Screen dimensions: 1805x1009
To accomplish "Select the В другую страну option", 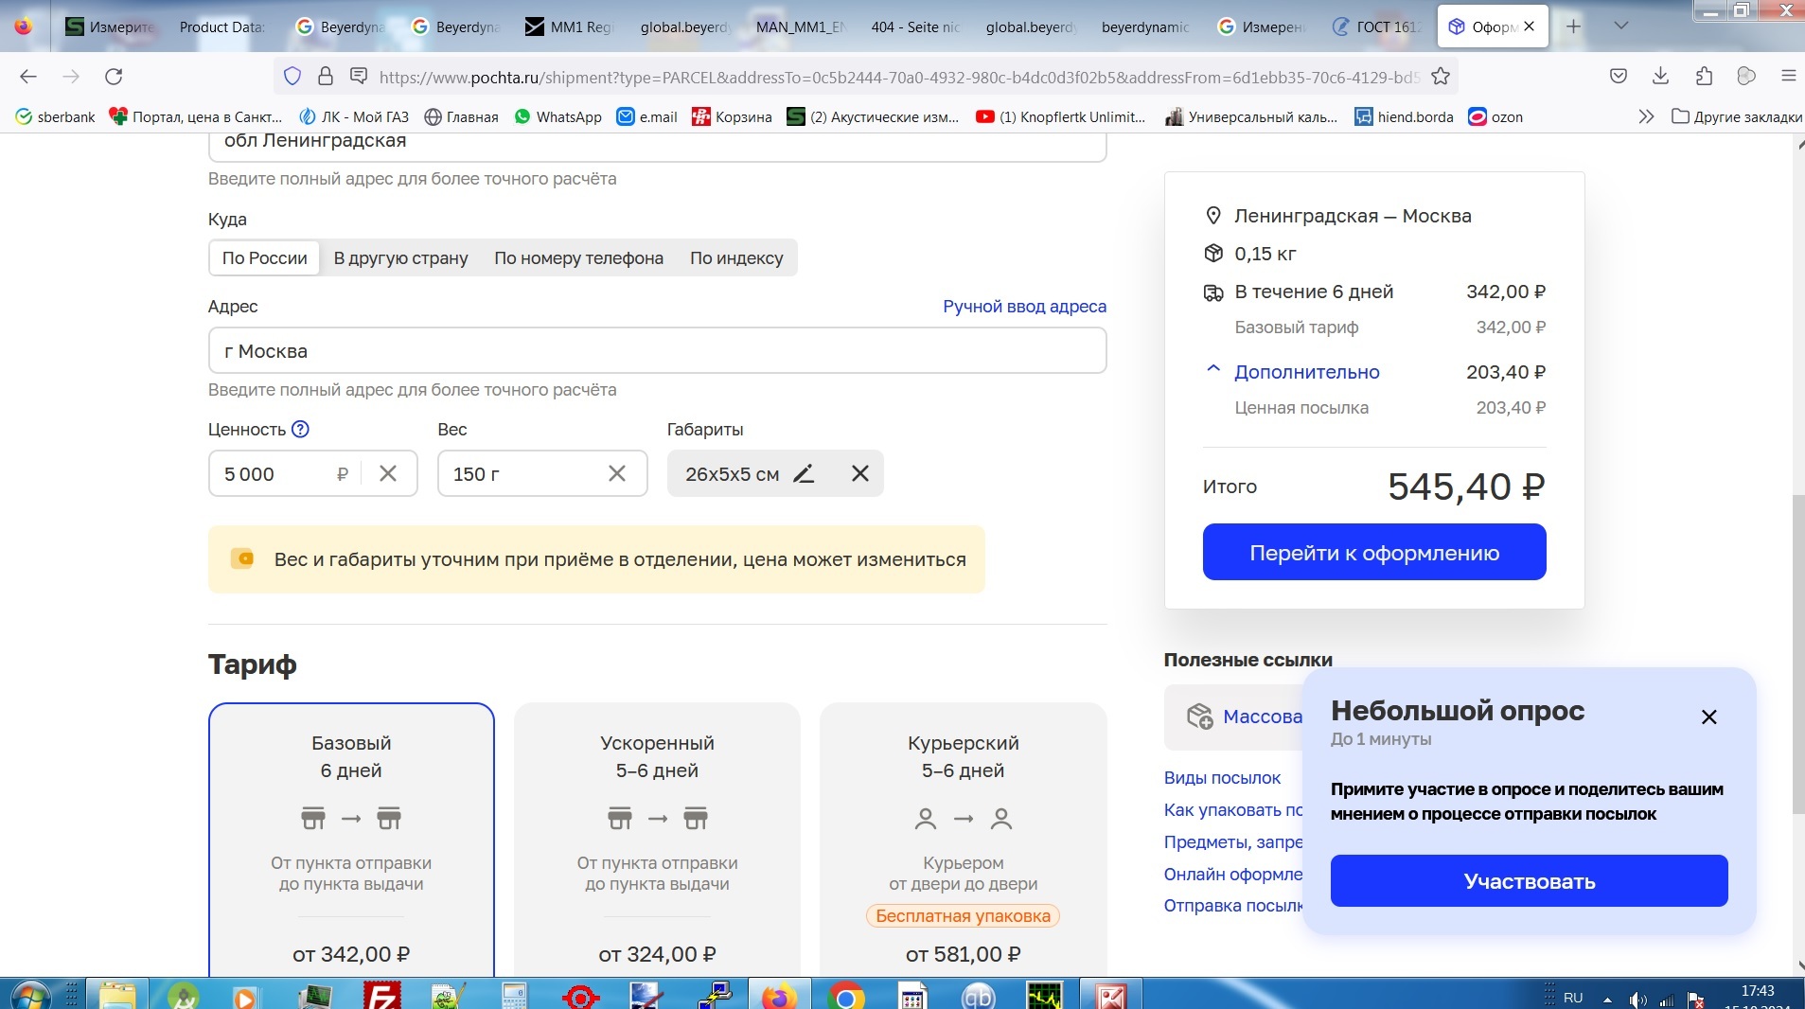I will tap(400, 257).
